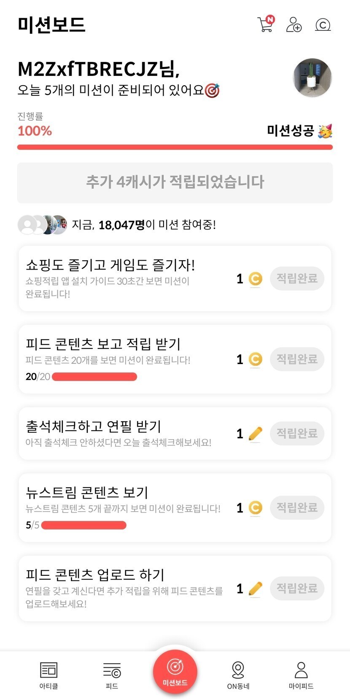Open the ON동네 tab
This screenshot has width=350, height=699.
(x=238, y=675)
